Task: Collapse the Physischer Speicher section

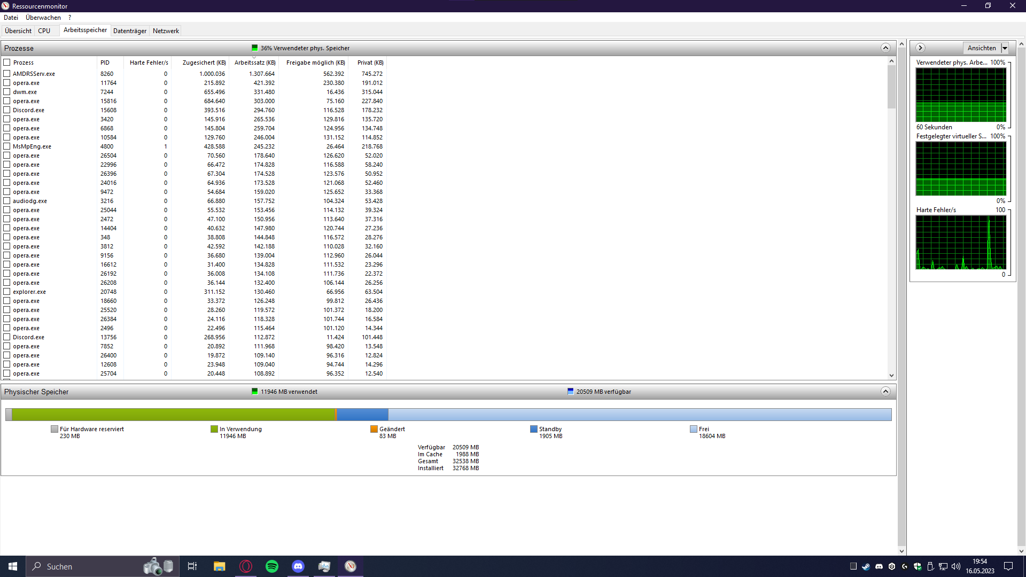Action: tap(885, 392)
